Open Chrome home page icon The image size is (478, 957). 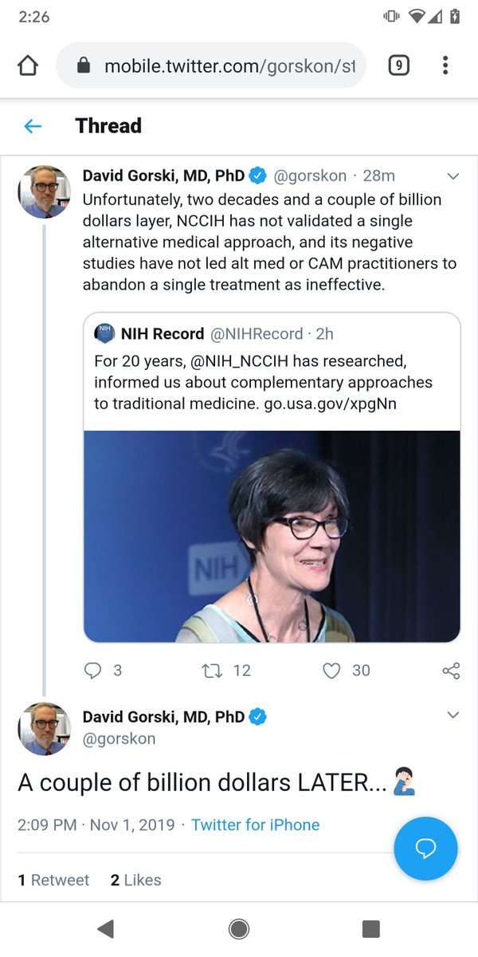pyautogui.click(x=28, y=65)
